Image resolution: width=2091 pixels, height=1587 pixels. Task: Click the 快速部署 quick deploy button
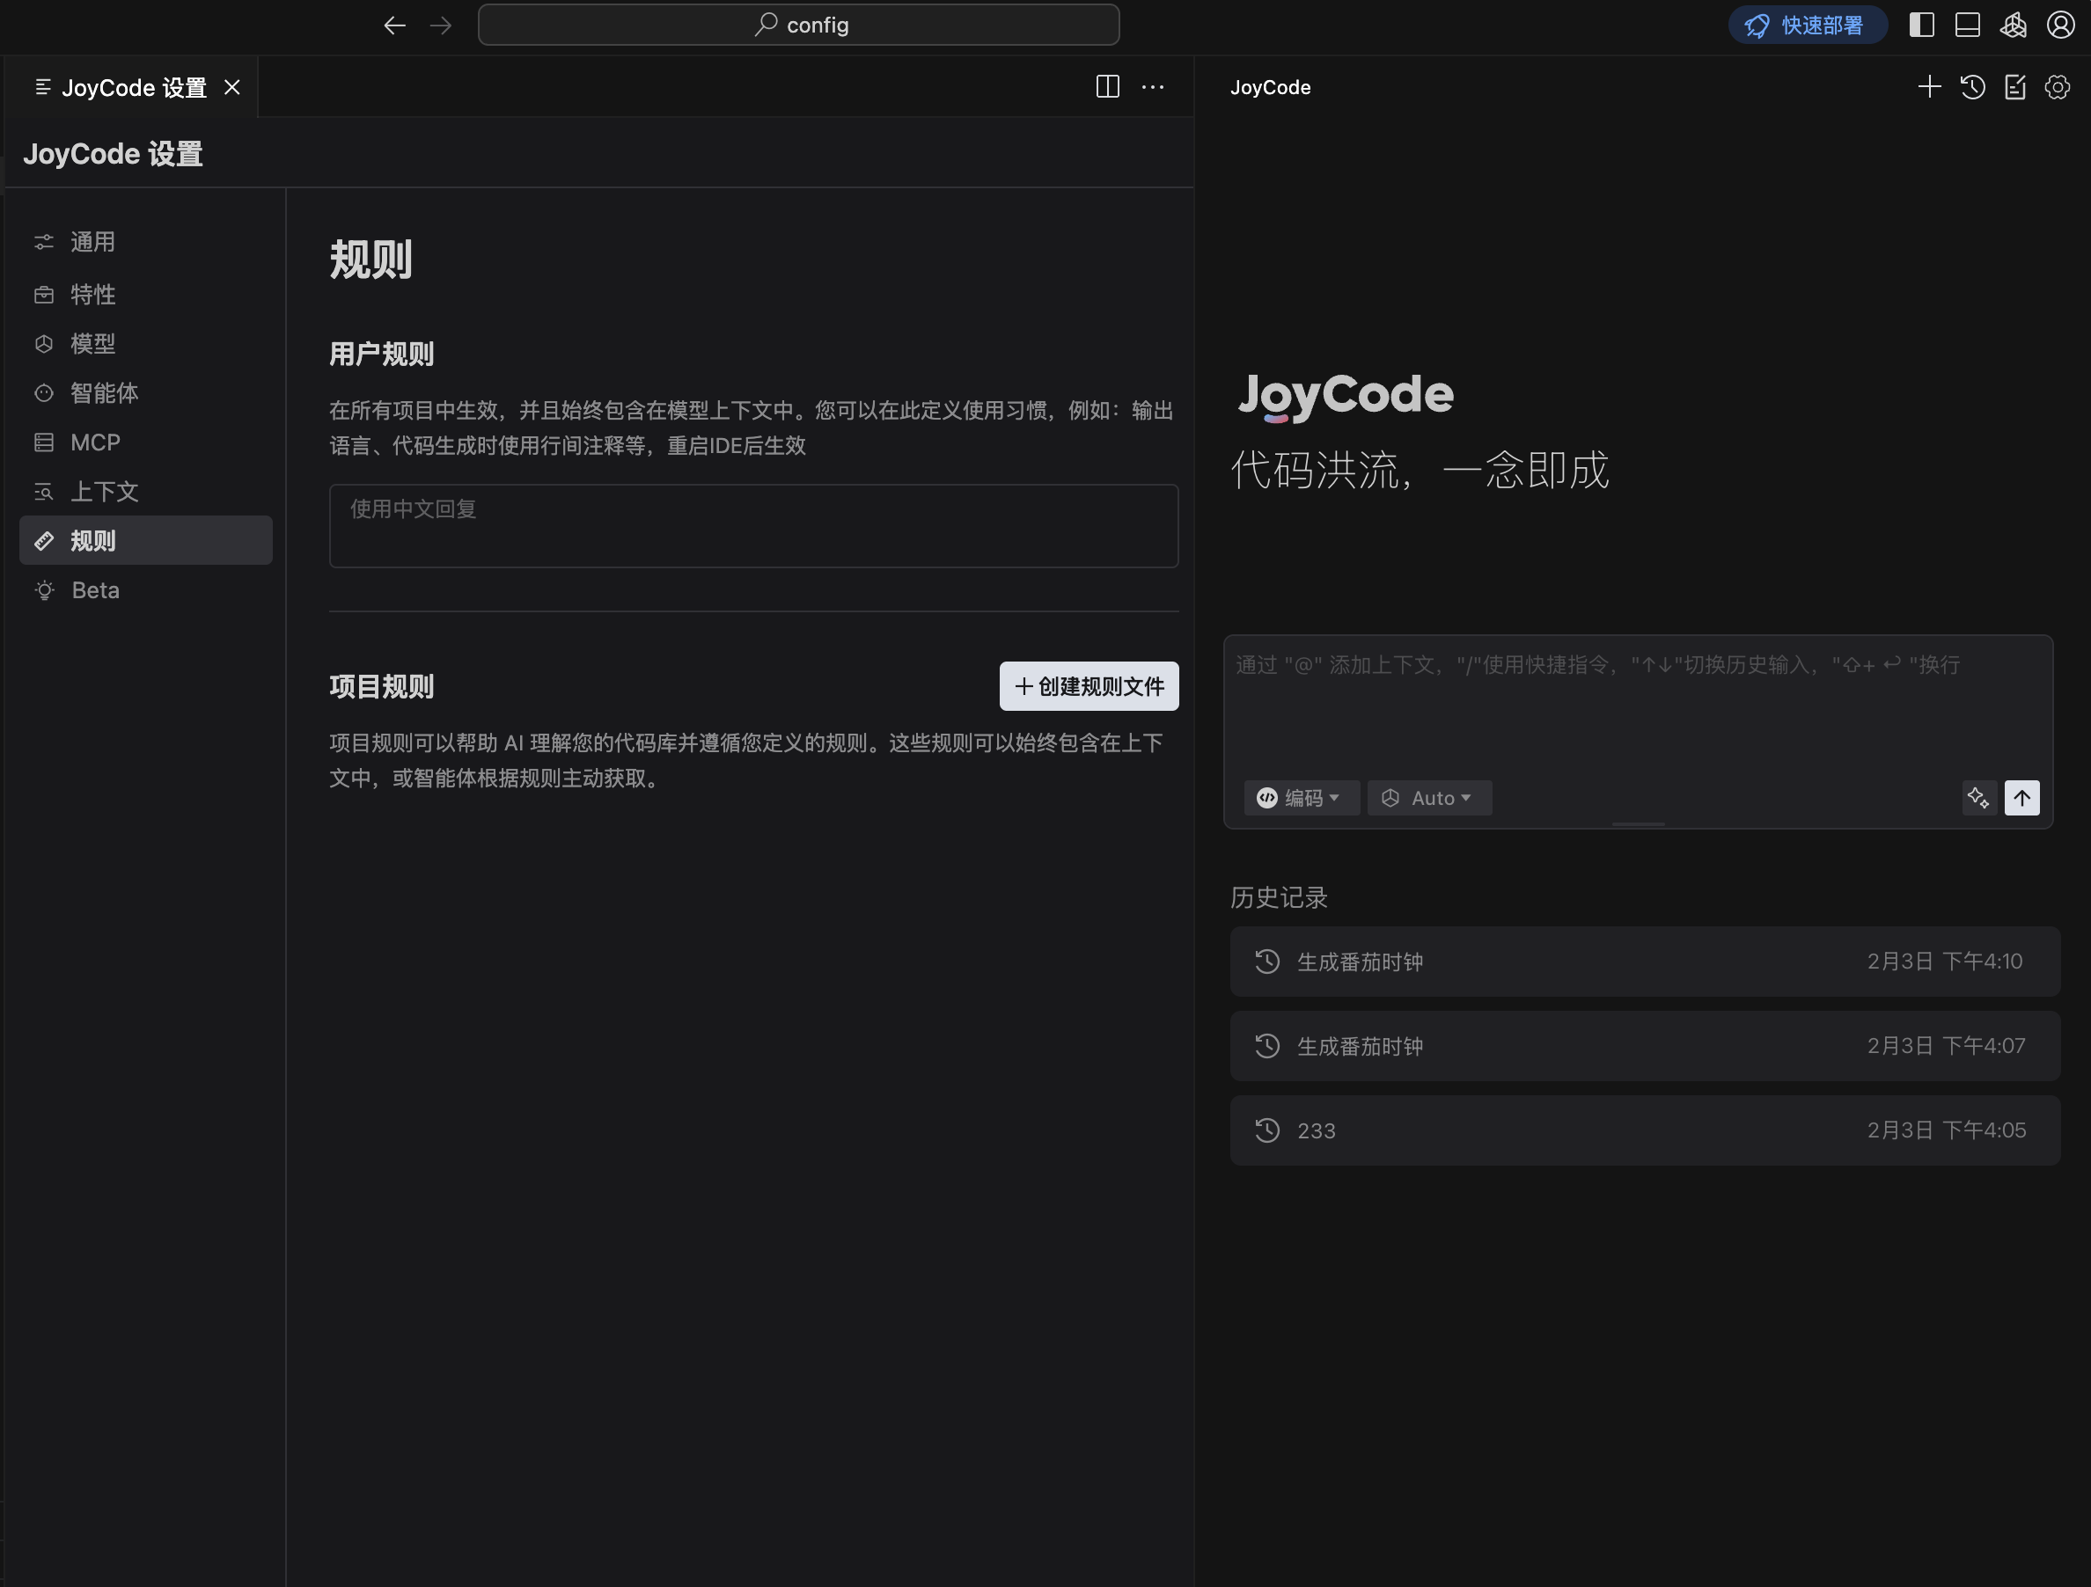point(1807,26)
